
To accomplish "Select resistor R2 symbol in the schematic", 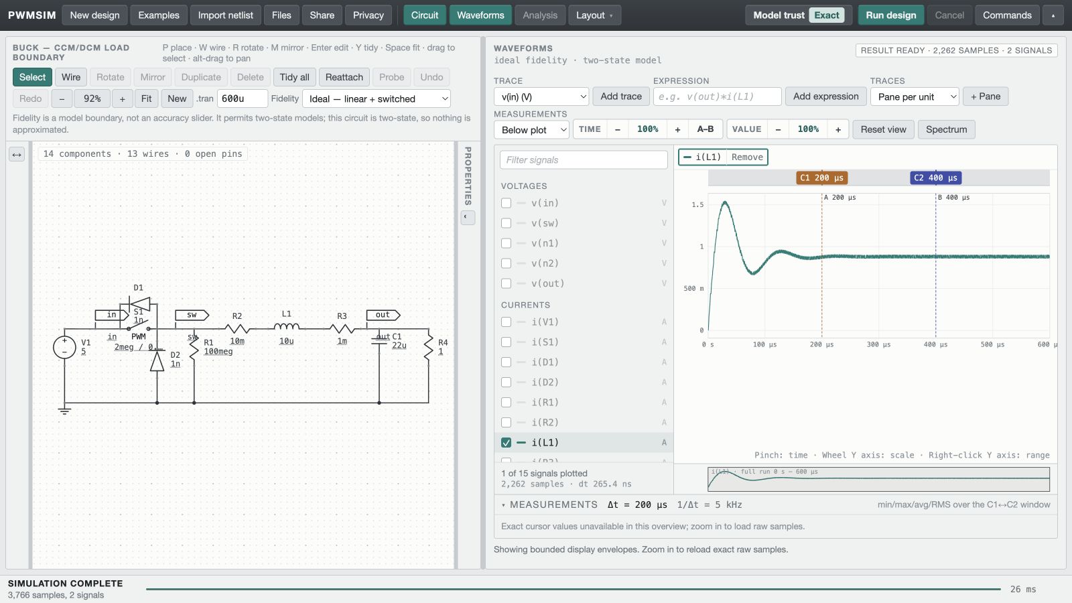I will 237,329.
